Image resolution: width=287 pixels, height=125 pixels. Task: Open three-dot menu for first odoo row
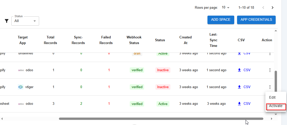tap(270, 70)
